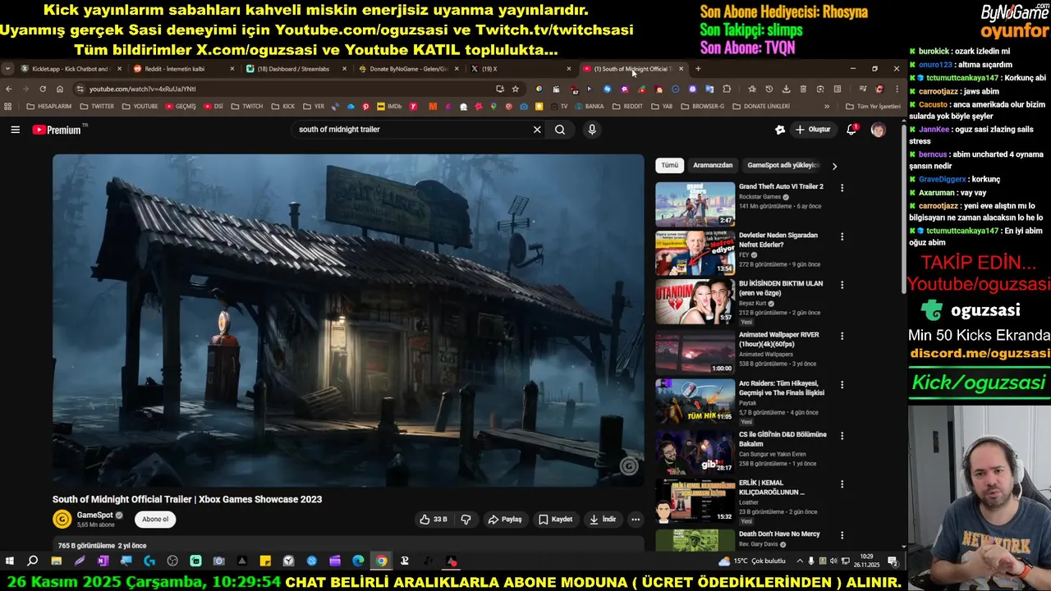Like the video with 33 B
1051x591 pixels.
[434, 519]
